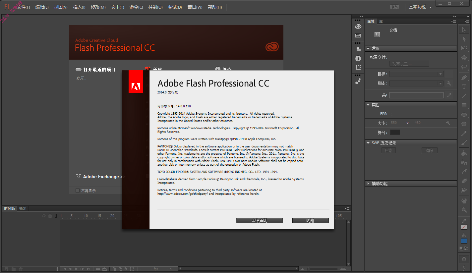This screenshot has width=472, height=273.
Task: Select the Eraser tool
Action: (x=464, y=181)
